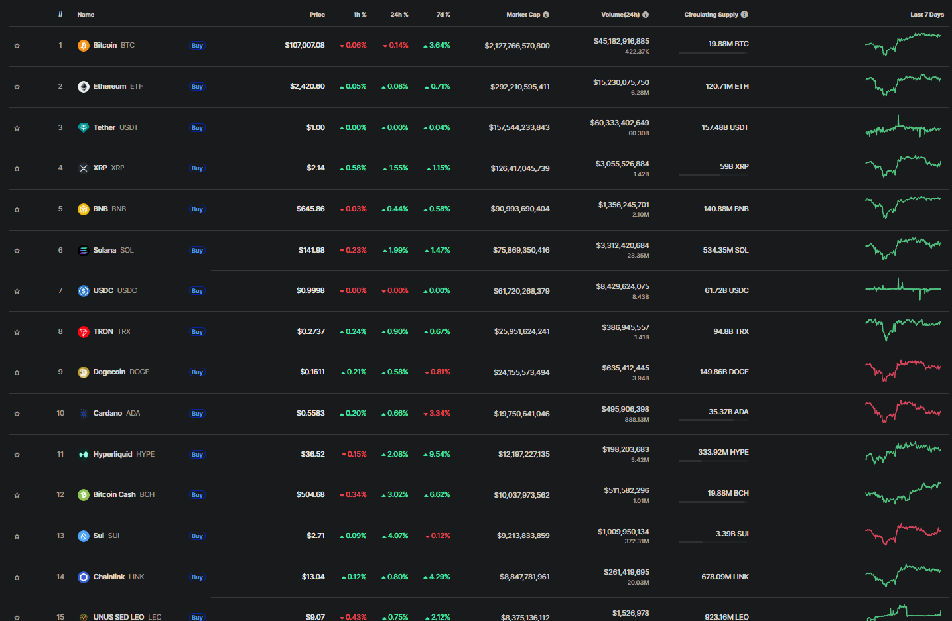Open the Chainlink LINK name link
The width and height of the screenshot is (952, 621).
click(119, 577)
